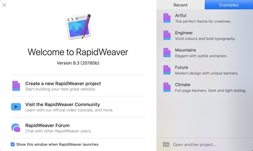The image size is (253, 151).
Task: Select the Climate full page banners description
Action: point(210,91)
